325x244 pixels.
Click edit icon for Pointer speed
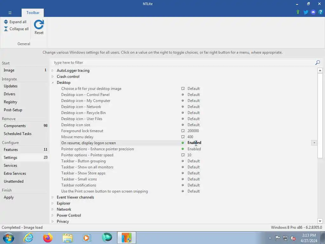click(x=183, y=155)
